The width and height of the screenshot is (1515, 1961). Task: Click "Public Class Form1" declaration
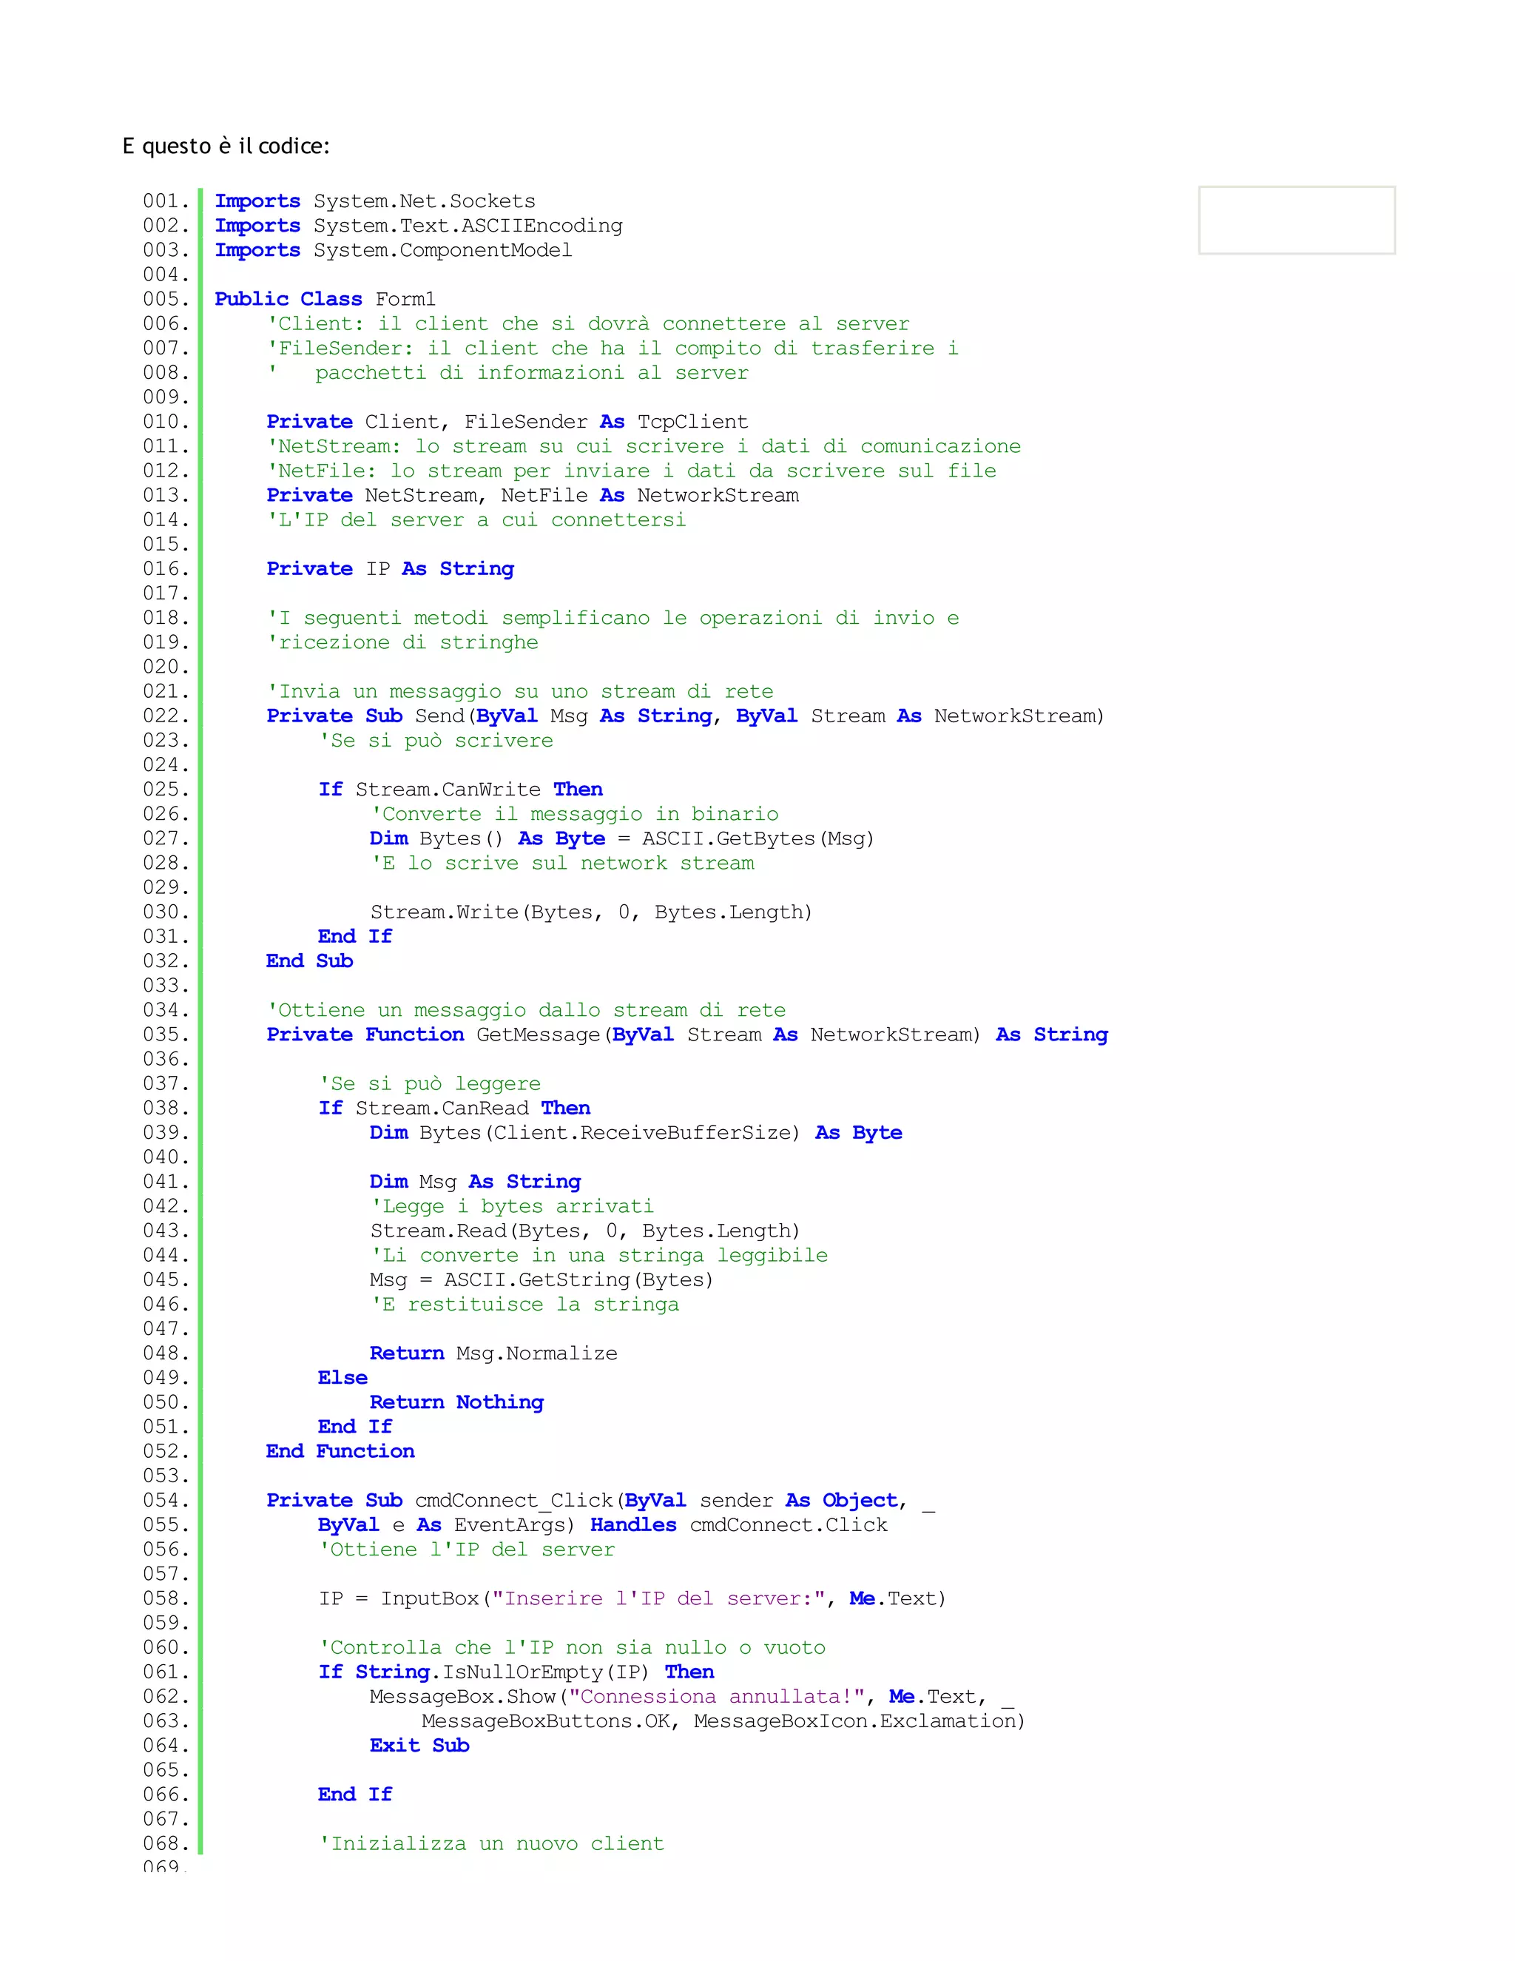(x=325, y=299)
